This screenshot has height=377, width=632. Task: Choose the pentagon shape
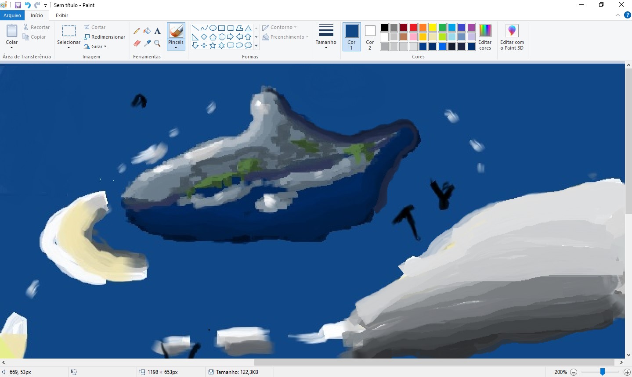pyautogui.click(x=213, y=36)
